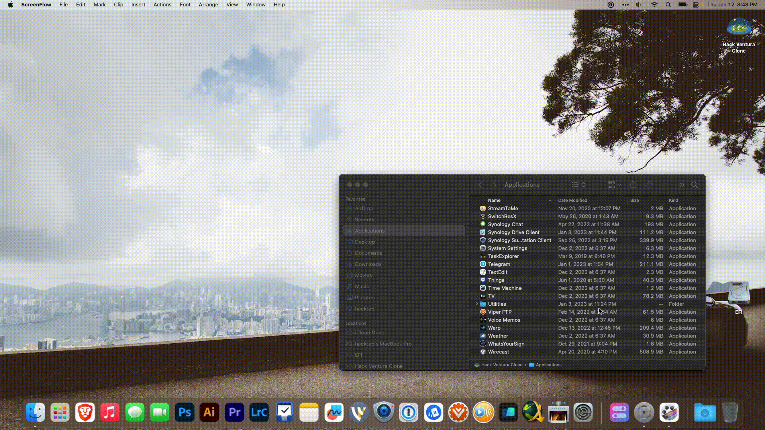Launch Illustrator from the Dock
Screen dimensions: 765x430
click(x=210, y=412)
